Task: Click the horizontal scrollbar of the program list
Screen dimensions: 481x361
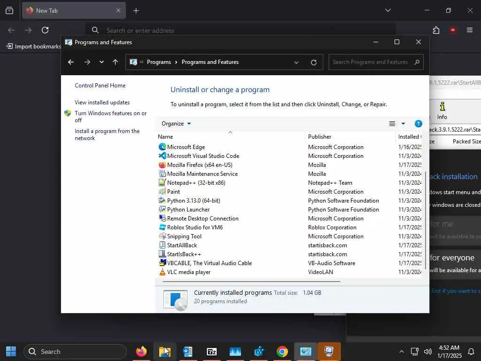Action: 251,281
